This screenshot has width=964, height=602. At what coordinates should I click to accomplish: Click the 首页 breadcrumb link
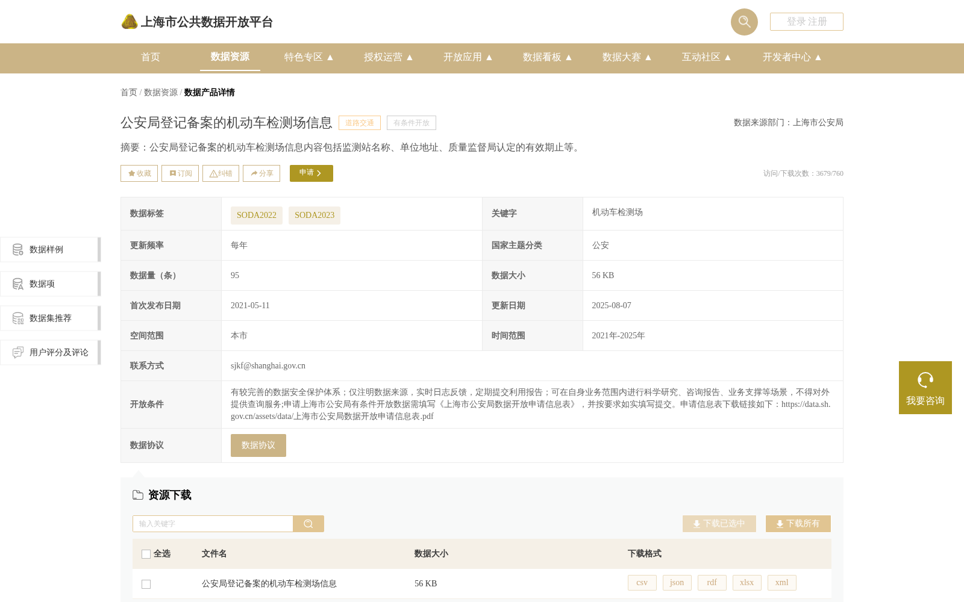(129, 92)
